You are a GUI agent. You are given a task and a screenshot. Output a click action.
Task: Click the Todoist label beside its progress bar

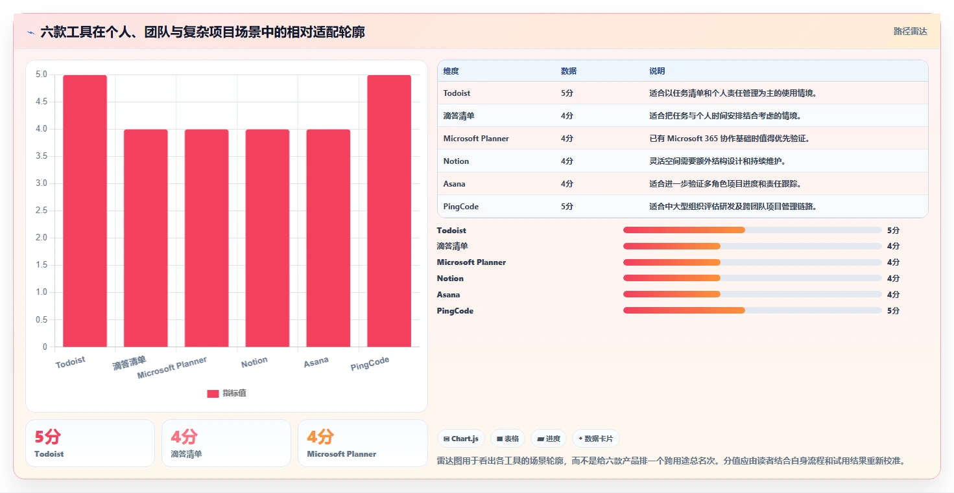(x=451, y=230)
